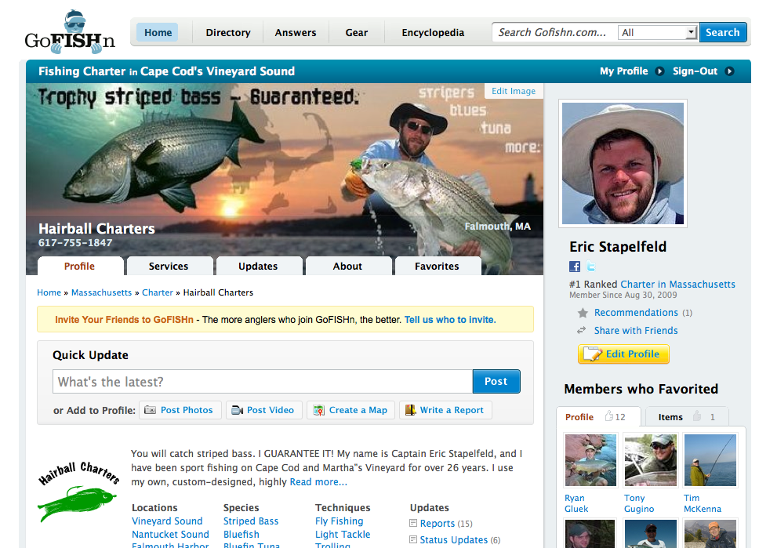Click the share arrows icon beside Share with Friends
The width and height of the screenshot is (759, 548).
(x=581, y=331)
